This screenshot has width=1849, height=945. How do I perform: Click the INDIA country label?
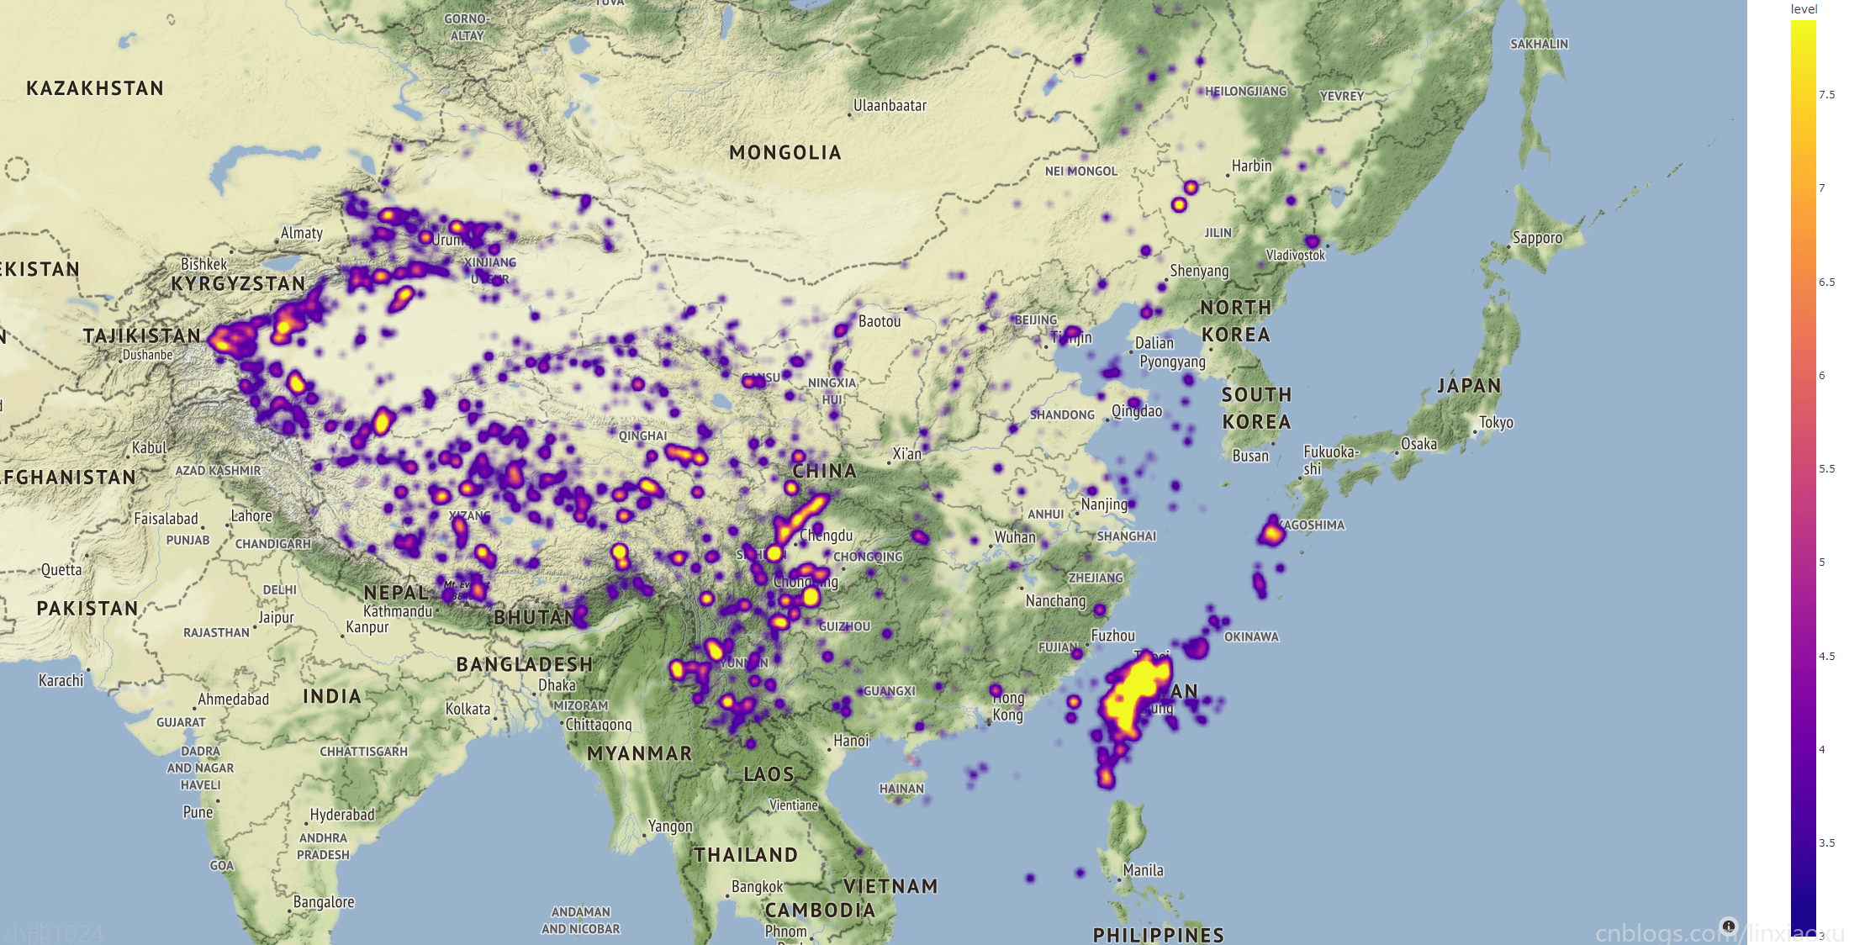pyautogui.click(x=332, y=696)
